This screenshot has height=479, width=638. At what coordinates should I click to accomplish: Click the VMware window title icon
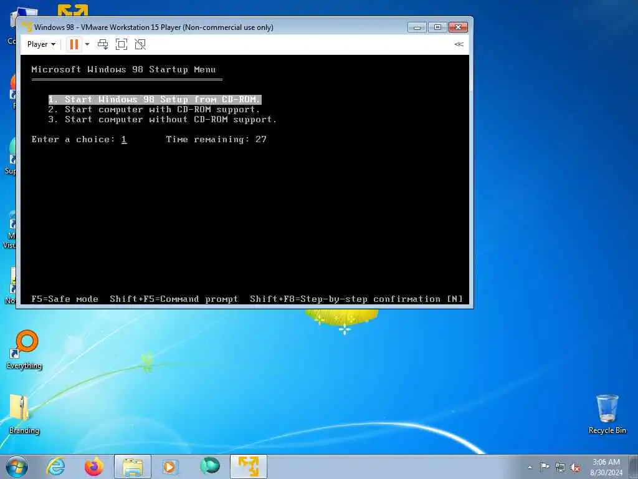coord(27,27)
